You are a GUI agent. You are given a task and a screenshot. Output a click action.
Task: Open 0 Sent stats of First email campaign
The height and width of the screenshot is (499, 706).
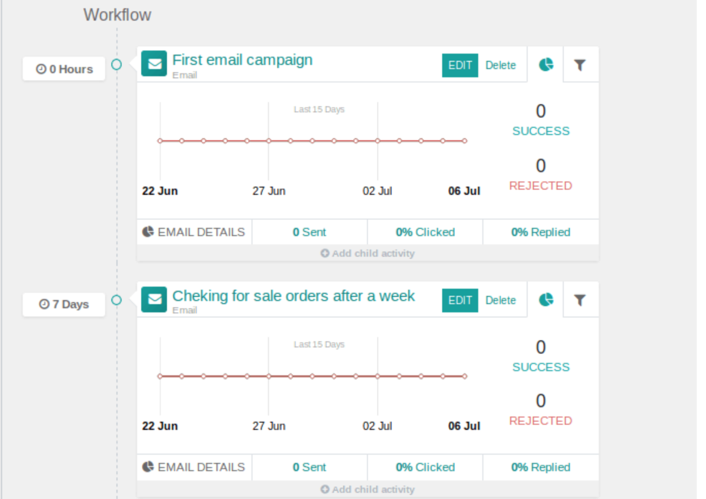click(309, 232)
